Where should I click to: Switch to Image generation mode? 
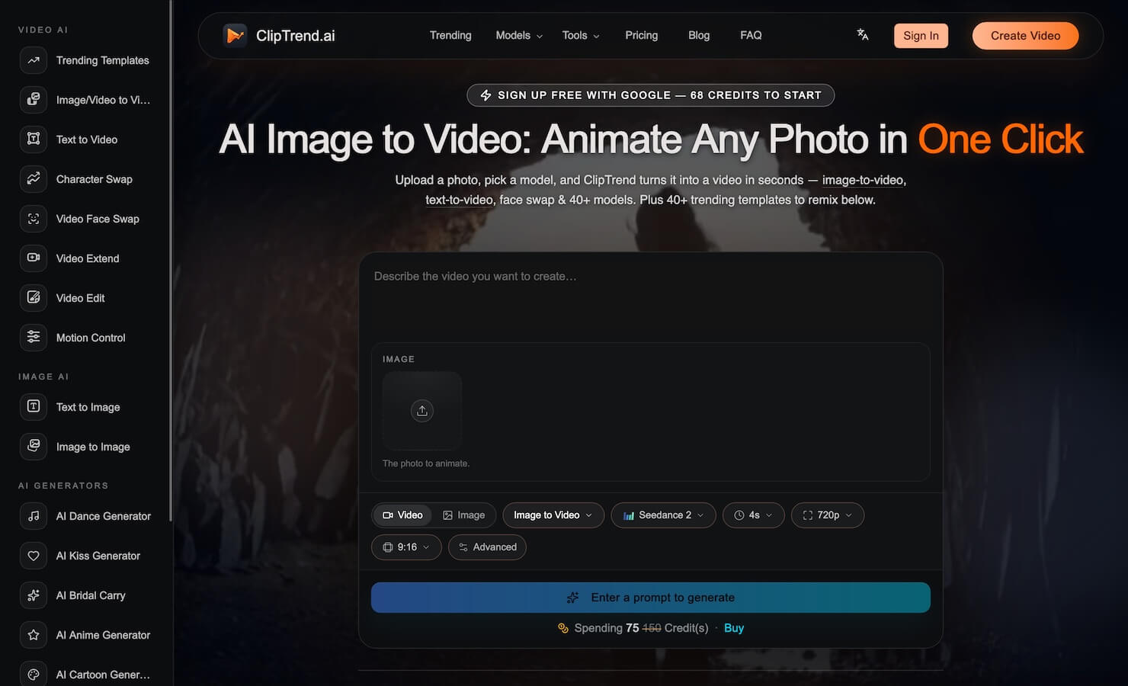[x=463, y=515]
